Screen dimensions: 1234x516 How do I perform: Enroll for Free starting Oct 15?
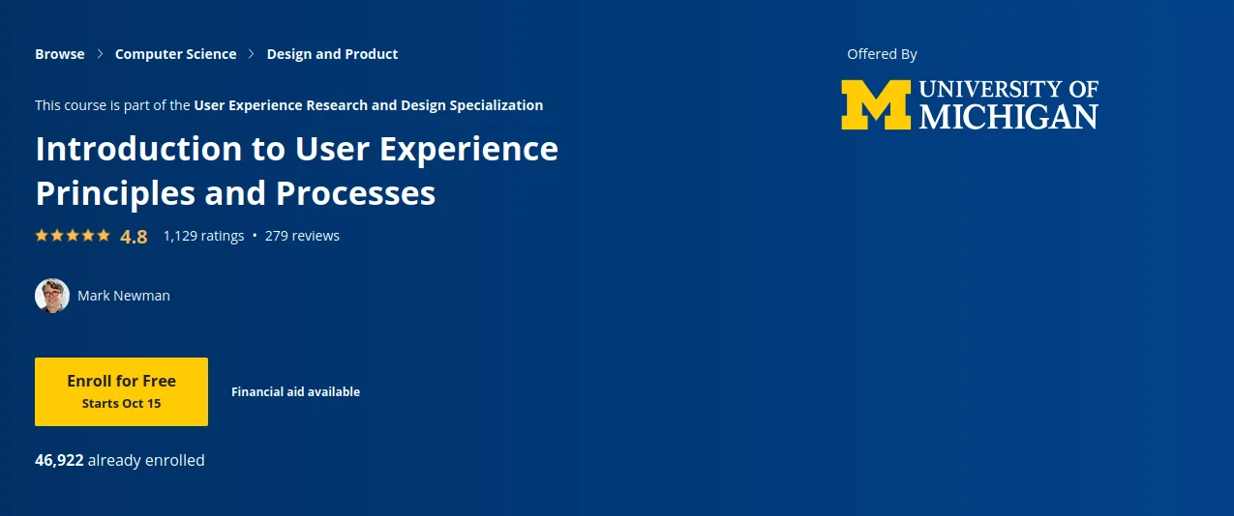coord(121,391)
